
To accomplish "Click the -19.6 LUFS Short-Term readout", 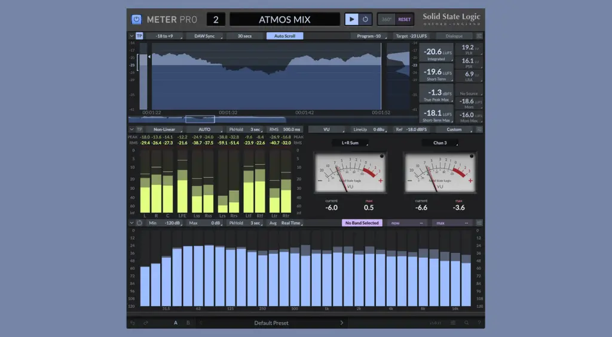I will click(436, 73).
